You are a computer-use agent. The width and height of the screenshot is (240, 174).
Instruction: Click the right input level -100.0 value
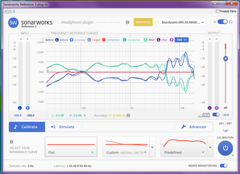30,115
